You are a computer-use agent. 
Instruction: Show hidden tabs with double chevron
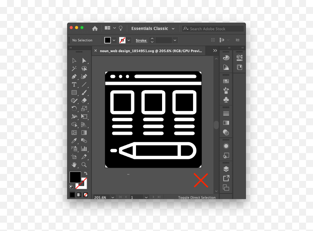click(x=215, y=51)
